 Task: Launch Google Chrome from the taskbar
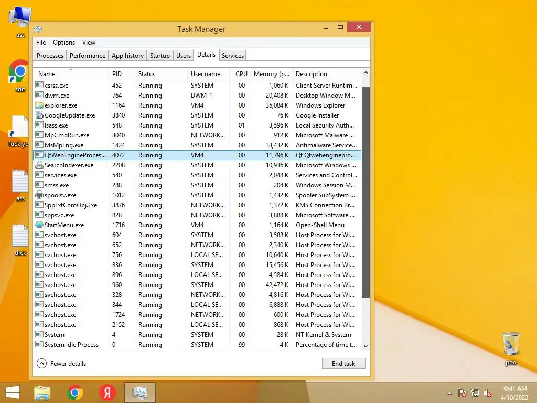(75, 393)
